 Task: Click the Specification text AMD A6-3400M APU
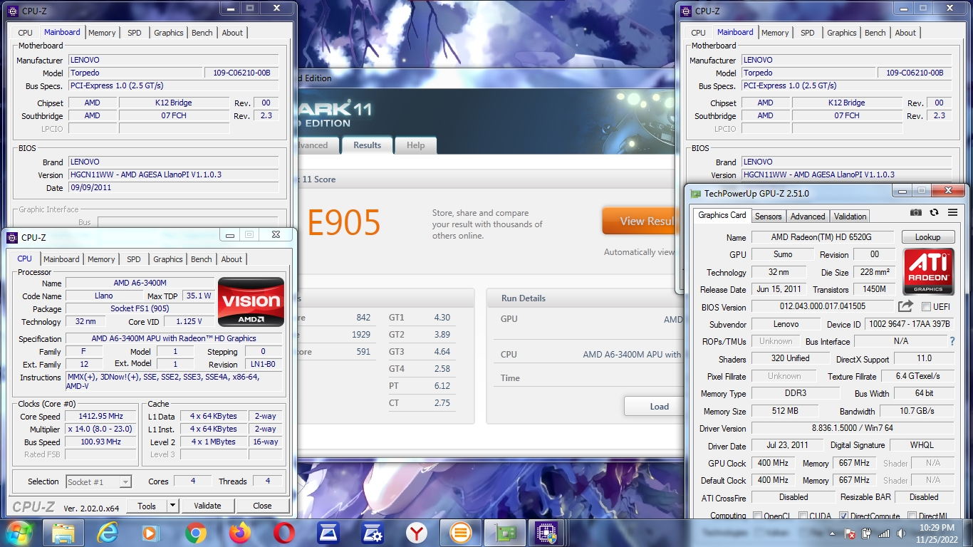tap(174, 339)
